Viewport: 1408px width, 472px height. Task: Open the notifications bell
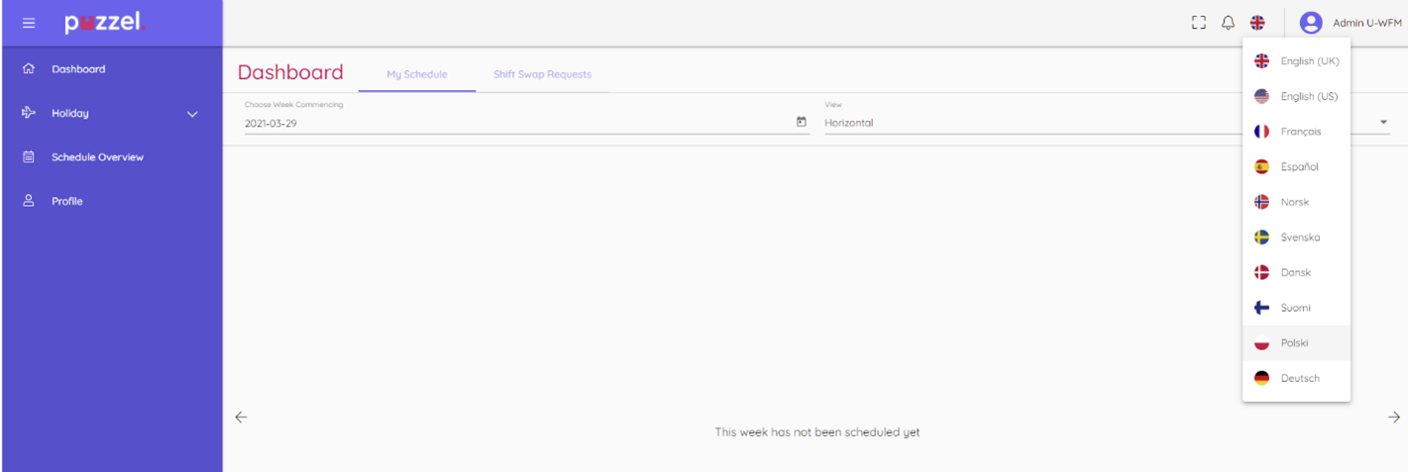point(1228,23)
